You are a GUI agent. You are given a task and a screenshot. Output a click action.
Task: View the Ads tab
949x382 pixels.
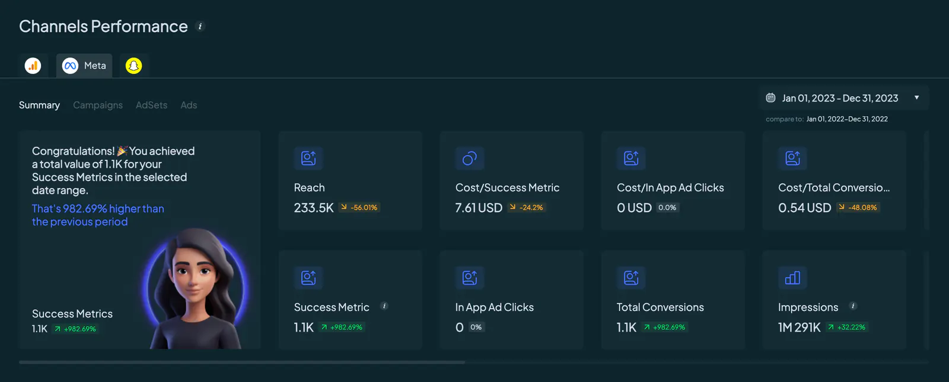click(x=189, y=105)
